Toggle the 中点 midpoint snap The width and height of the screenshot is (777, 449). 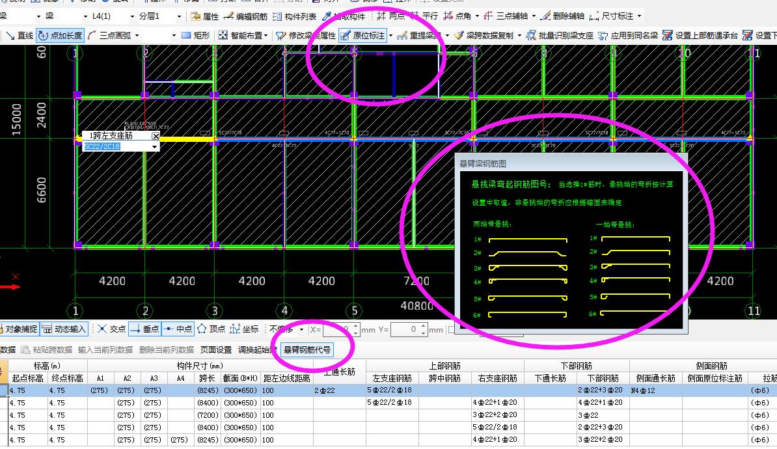pos(178,329)
